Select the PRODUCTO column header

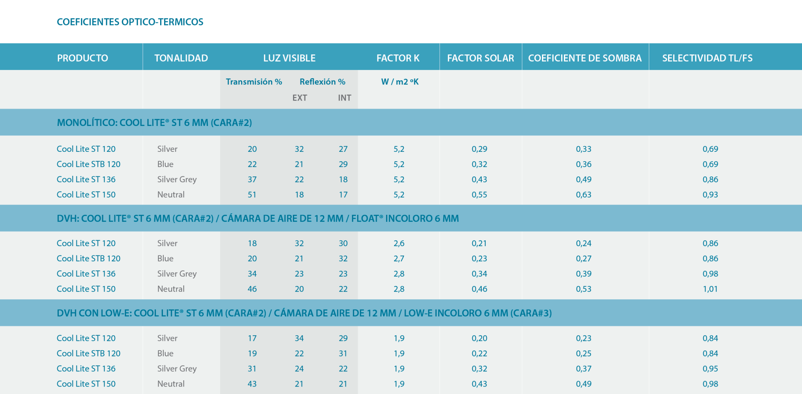click(83, 58)
